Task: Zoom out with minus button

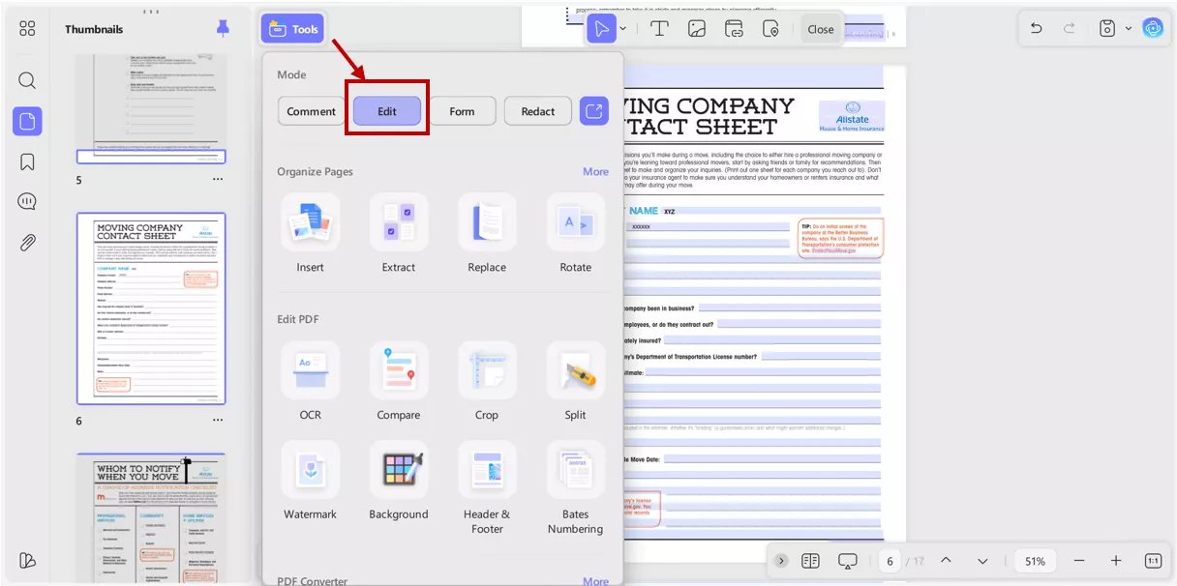Action: [x=1079, y=561]
